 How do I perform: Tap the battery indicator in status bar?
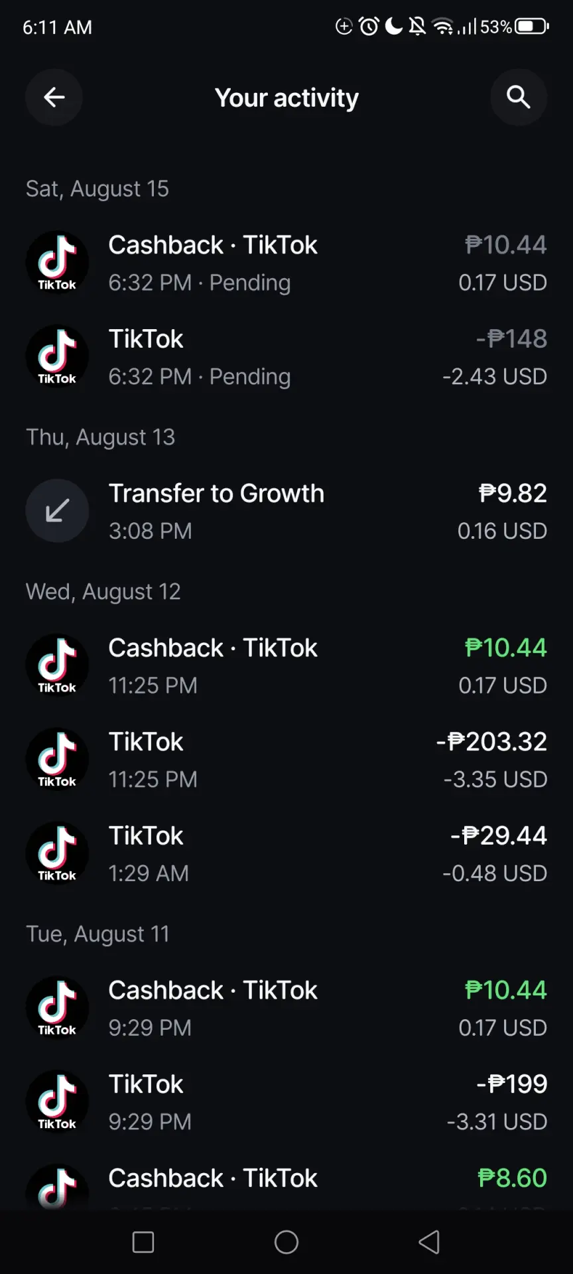pos(532,27)
